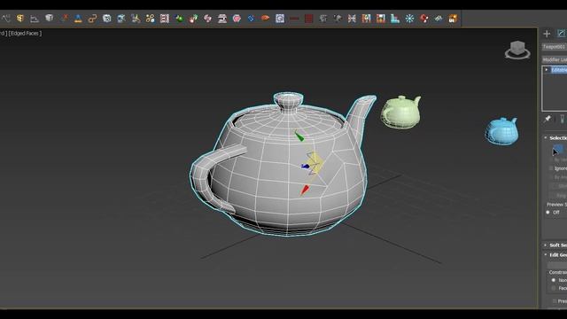The width and height of the screenshot is (567, 319).
Task: Click the blue snowflake toolbar icon
Action: click(409, 18)
